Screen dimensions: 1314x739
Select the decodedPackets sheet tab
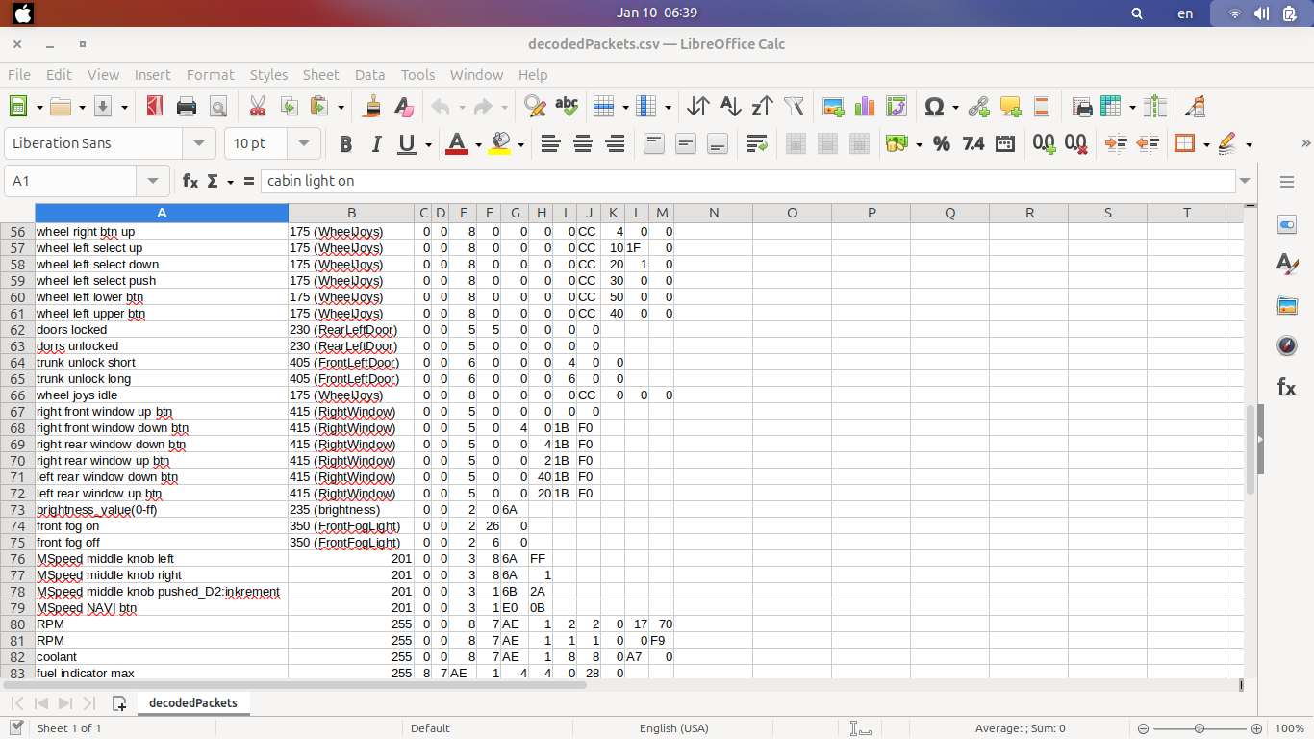(x=193, y=703)
